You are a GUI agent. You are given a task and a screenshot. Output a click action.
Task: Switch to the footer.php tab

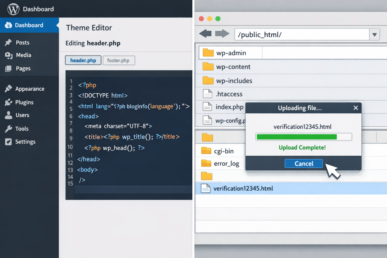(119, 61)
